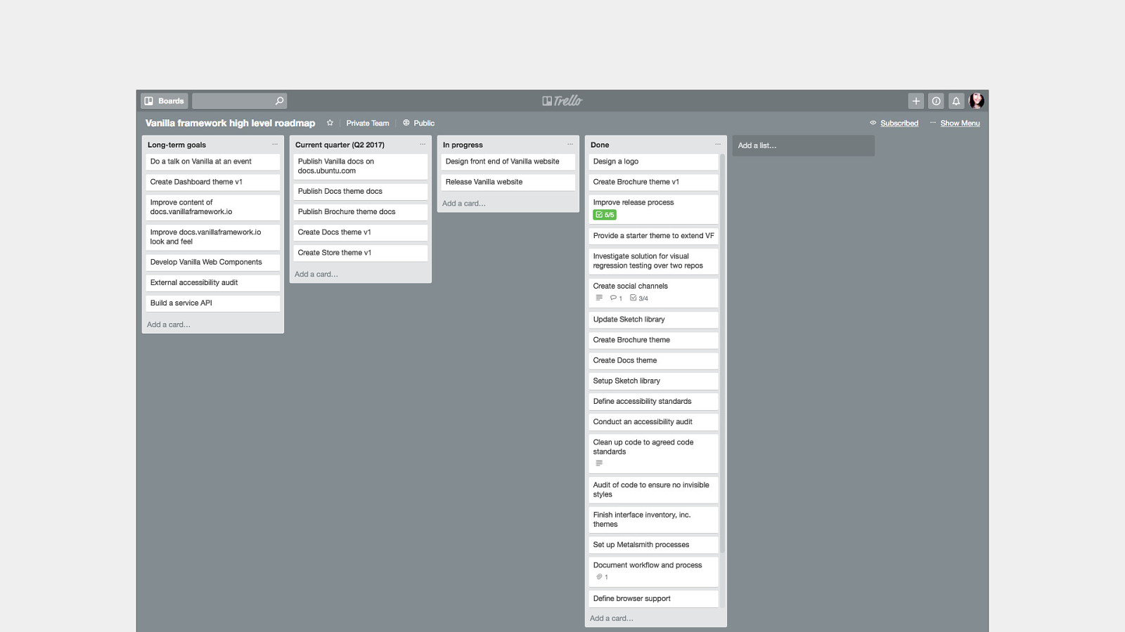Open 'Improve docs.vanillaframework.io look and feel' card
The image size is (1125, 632).
pos(212,237)
